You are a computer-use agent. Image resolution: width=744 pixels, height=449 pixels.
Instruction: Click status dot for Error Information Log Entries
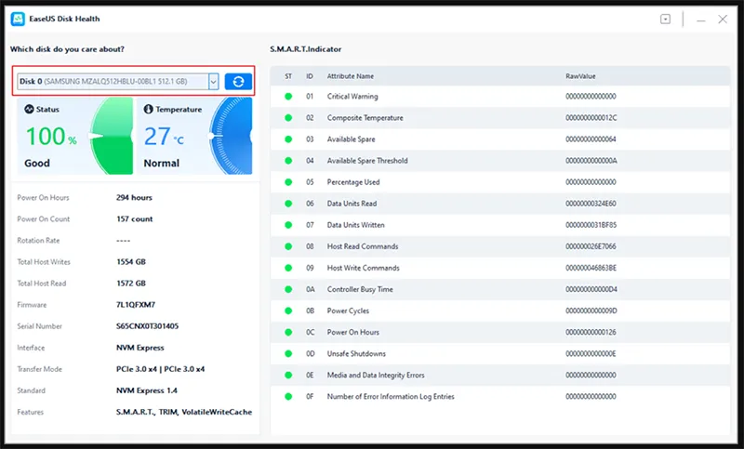288,396
